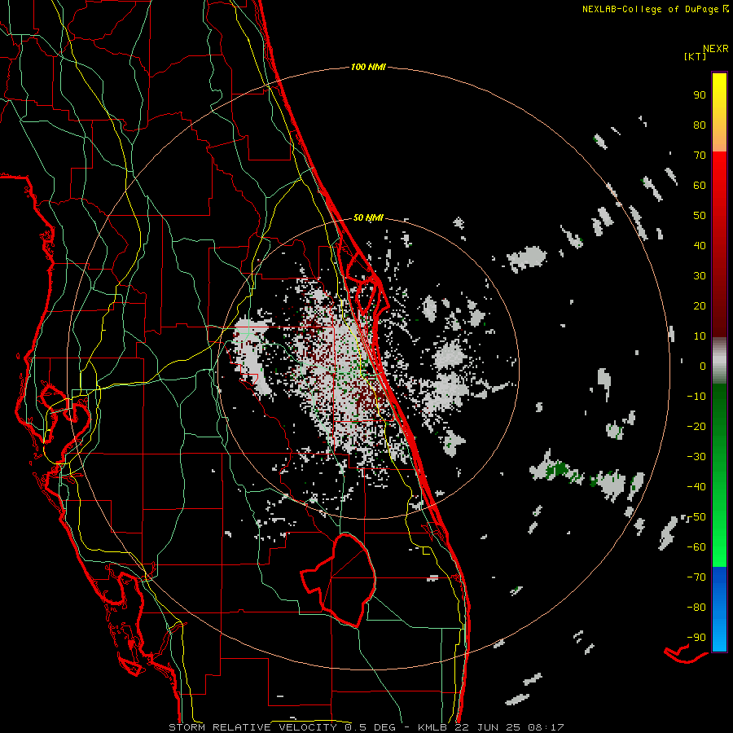Click the 70 value on the velocity scale
Screen dimensions: 733x733
point(700,156)
